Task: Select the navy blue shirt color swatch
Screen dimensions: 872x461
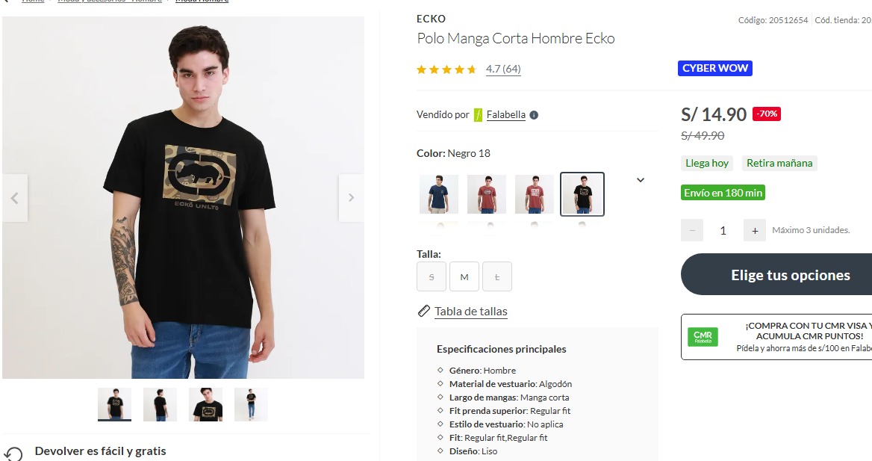Action: point(439,194)
